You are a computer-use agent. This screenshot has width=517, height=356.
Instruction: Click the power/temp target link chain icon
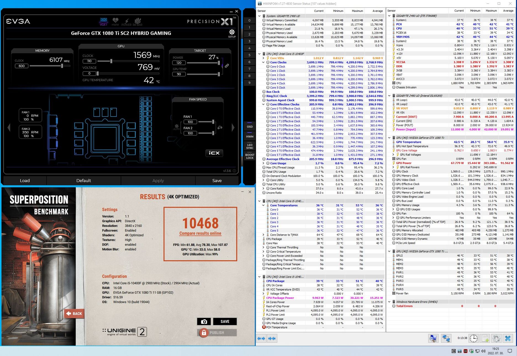(x=227, y=66)
